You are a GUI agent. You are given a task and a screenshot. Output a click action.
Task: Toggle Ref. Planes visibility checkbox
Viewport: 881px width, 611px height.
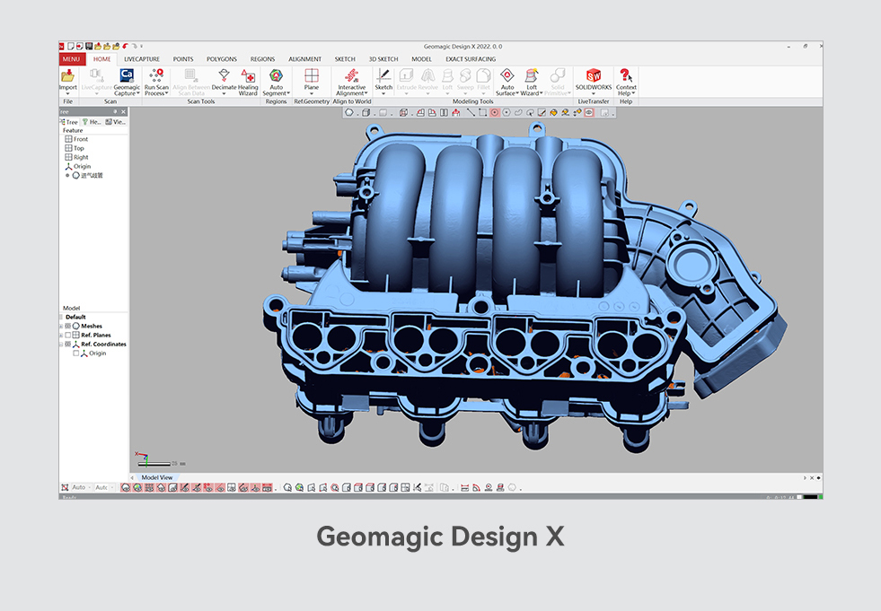[x=68, y=335]
